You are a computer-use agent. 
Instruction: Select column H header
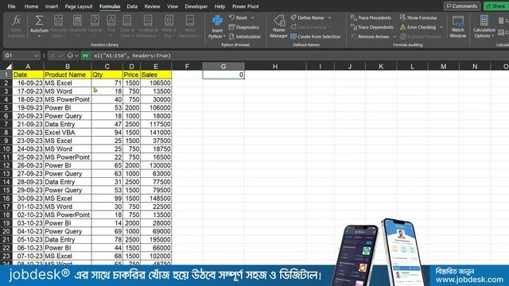coord(275,67)
